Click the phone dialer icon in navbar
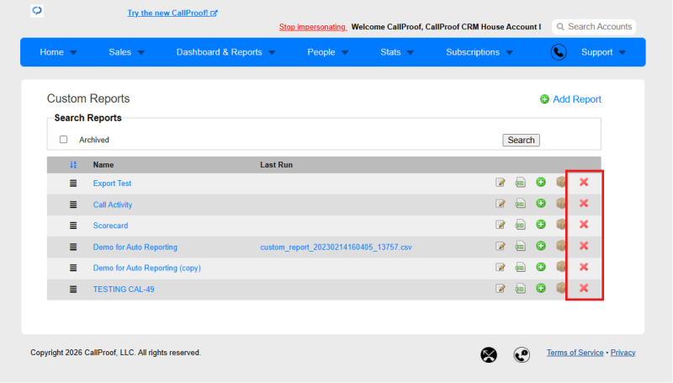 pyautogui.click(x=559, y=52)
